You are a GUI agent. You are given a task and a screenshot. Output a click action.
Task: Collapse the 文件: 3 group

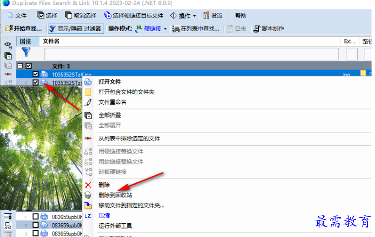click(x=21, y=66)
